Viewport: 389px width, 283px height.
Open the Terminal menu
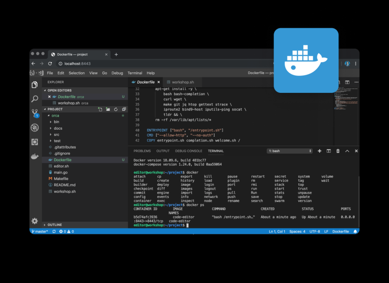135,73
